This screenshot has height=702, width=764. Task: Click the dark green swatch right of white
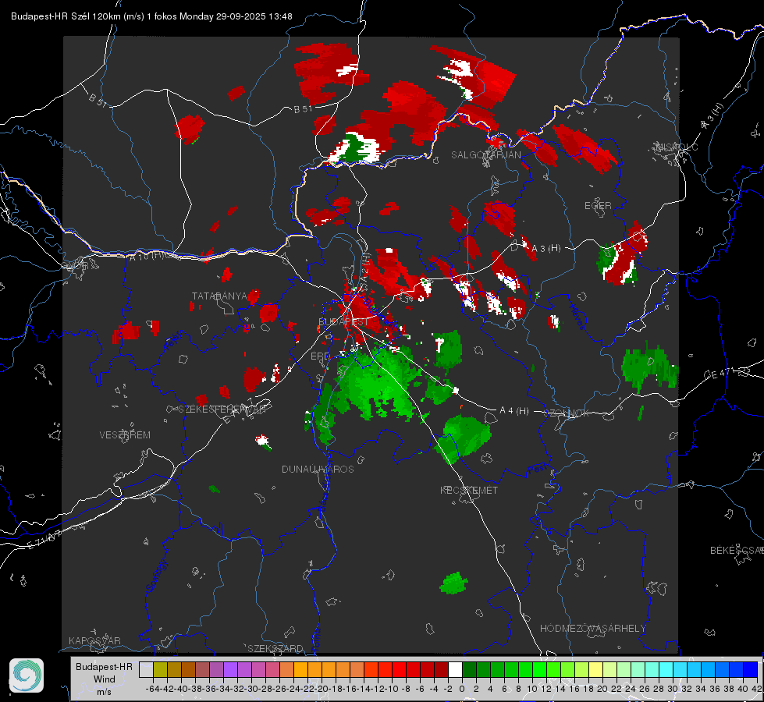point(469,669)
